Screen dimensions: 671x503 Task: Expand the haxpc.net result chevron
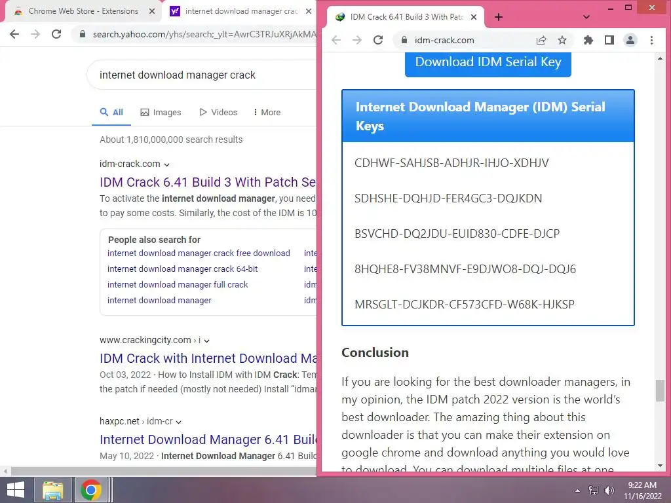(x=178, y=422)
